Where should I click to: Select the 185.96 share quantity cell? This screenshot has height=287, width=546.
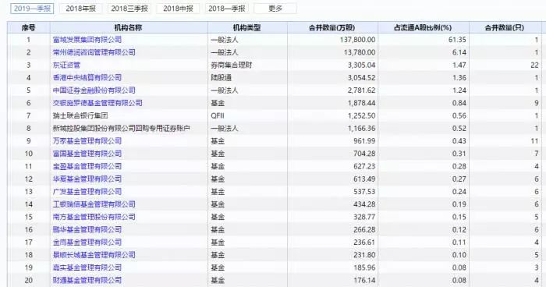(x=364, y=268)
